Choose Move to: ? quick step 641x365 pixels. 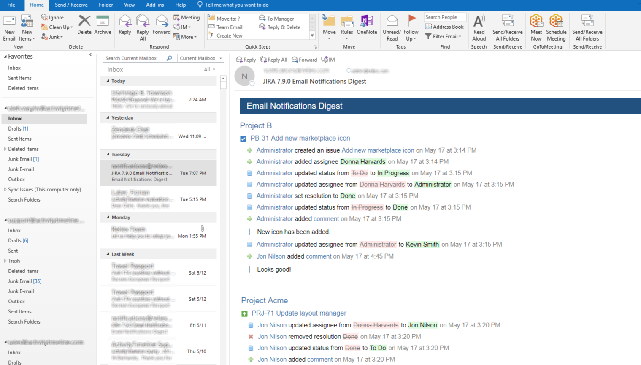224,19
